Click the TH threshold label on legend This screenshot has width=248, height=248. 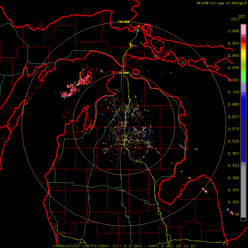(237, 215)
